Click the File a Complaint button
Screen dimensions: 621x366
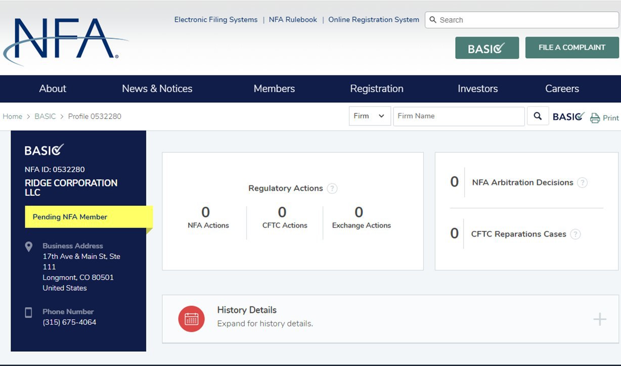point(572,48)
